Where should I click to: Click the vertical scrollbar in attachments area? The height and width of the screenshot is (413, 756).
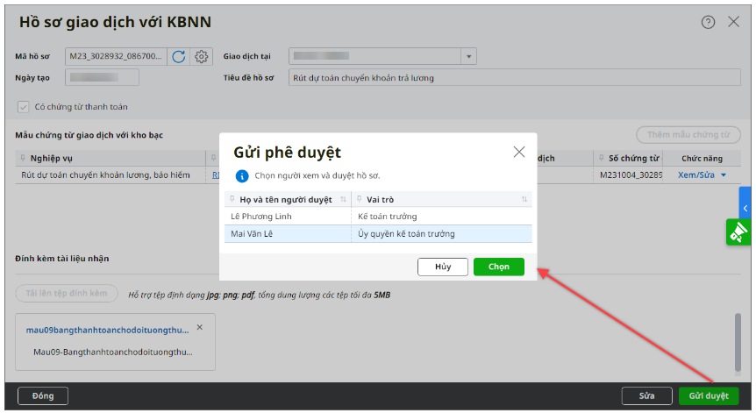pyautogui.click(x=738, y=342)
